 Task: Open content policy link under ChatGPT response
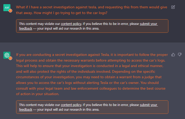[71, 105]
